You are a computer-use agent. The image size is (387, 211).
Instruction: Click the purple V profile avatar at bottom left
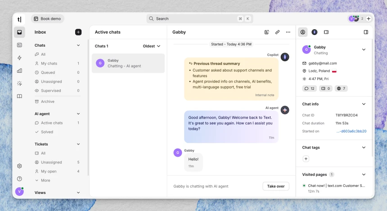click(x=19, y=191)
